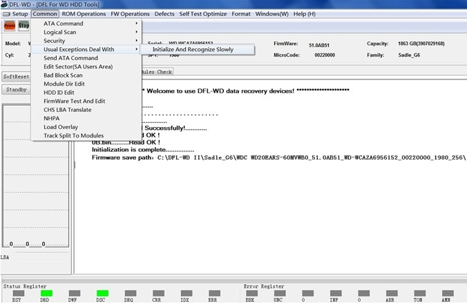The height and width of the screenshot is (304, 467).
Task: Click the MicroCode value 00220000
Action: pyautogui.click(x=325, y=55)
